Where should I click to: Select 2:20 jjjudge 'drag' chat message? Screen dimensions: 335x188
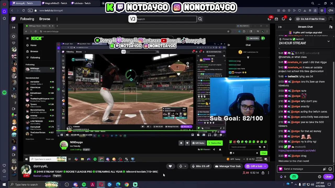(292, 156)
